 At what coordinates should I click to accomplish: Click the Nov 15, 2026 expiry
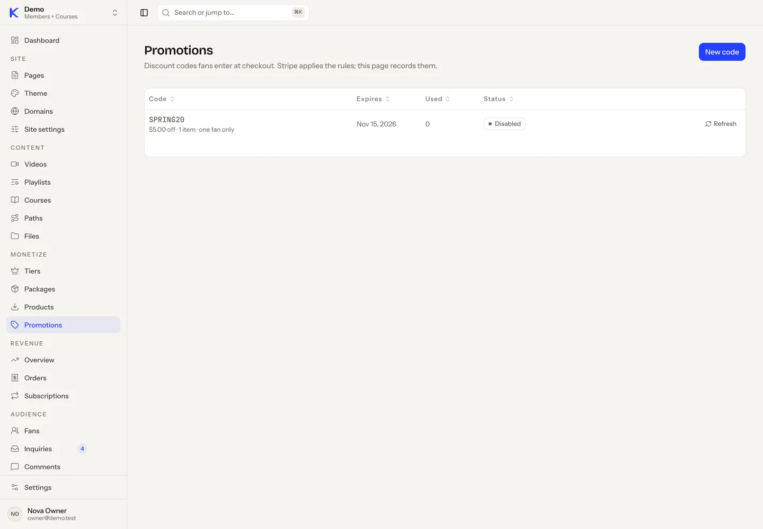(x=376, y=124)
